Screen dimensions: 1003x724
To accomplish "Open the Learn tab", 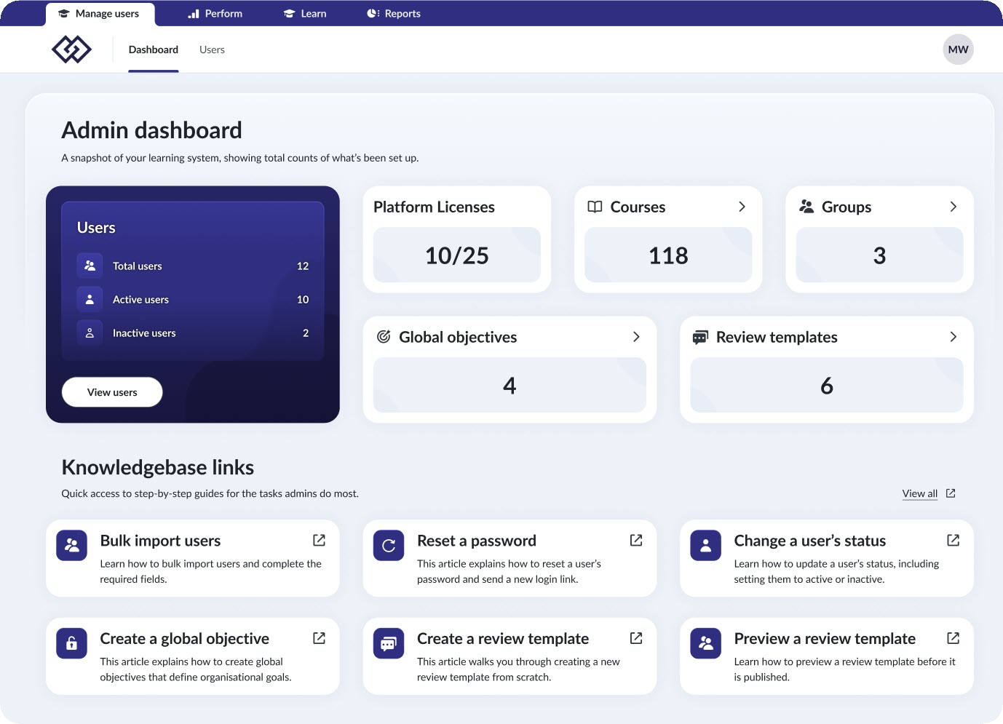I will click(305, 14).
